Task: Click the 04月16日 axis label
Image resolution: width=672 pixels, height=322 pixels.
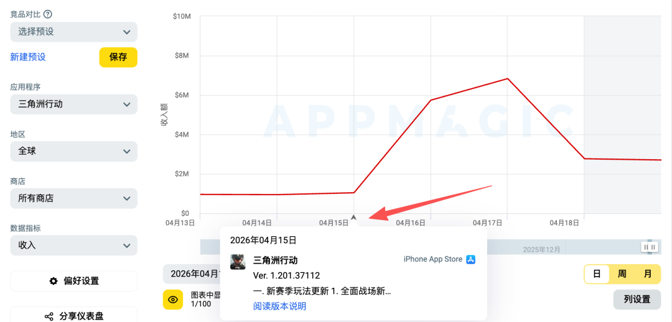Action: 411,223
